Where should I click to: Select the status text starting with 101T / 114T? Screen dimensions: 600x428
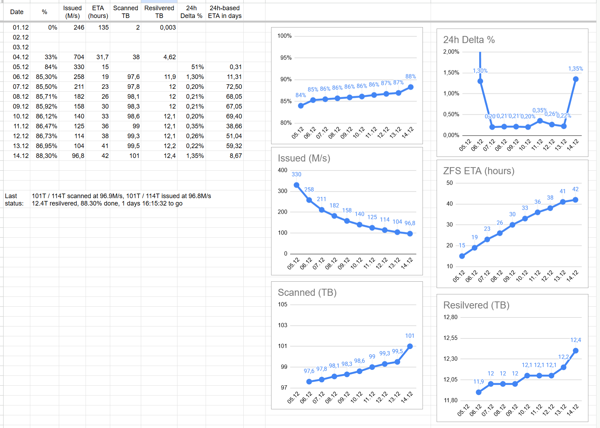(x=121, y=200)
